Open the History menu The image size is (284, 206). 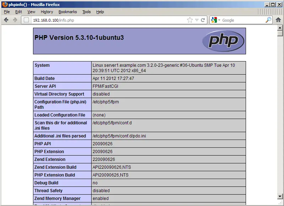pyautogui.click(x=47, y=12)
